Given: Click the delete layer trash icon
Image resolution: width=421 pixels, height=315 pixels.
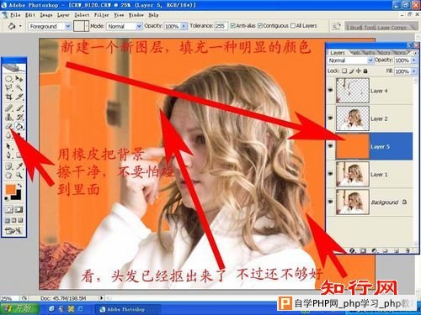Looking at the screenshot, I should coord(408,250).
